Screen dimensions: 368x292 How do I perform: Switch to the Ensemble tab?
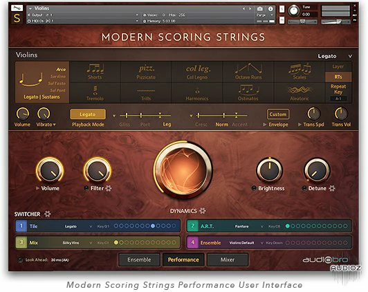(x=139, y=259)
